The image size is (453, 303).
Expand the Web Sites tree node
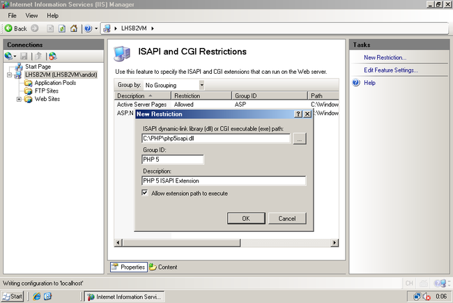pyautogui.click(x=19, y=99)
